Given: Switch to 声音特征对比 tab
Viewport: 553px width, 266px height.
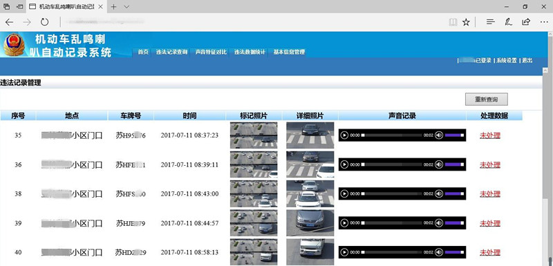Looking at the screenshot, I should coord(211,52).
